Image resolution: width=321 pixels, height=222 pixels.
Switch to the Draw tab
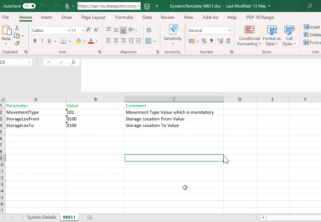click(x=67, y=17)
